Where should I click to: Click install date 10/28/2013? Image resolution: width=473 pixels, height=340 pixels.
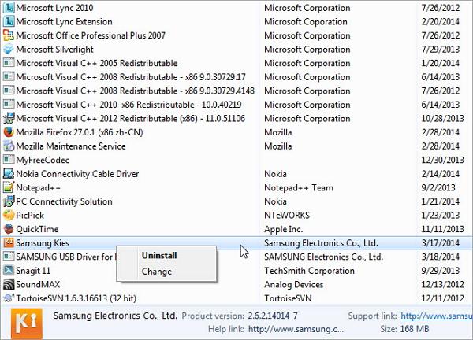[x=442, y=118]
